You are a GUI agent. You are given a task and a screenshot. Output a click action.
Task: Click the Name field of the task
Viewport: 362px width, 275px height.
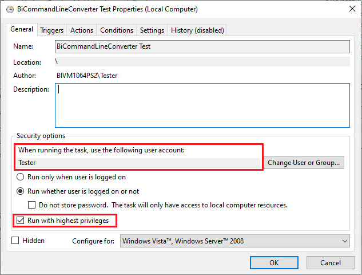point(202,46)
